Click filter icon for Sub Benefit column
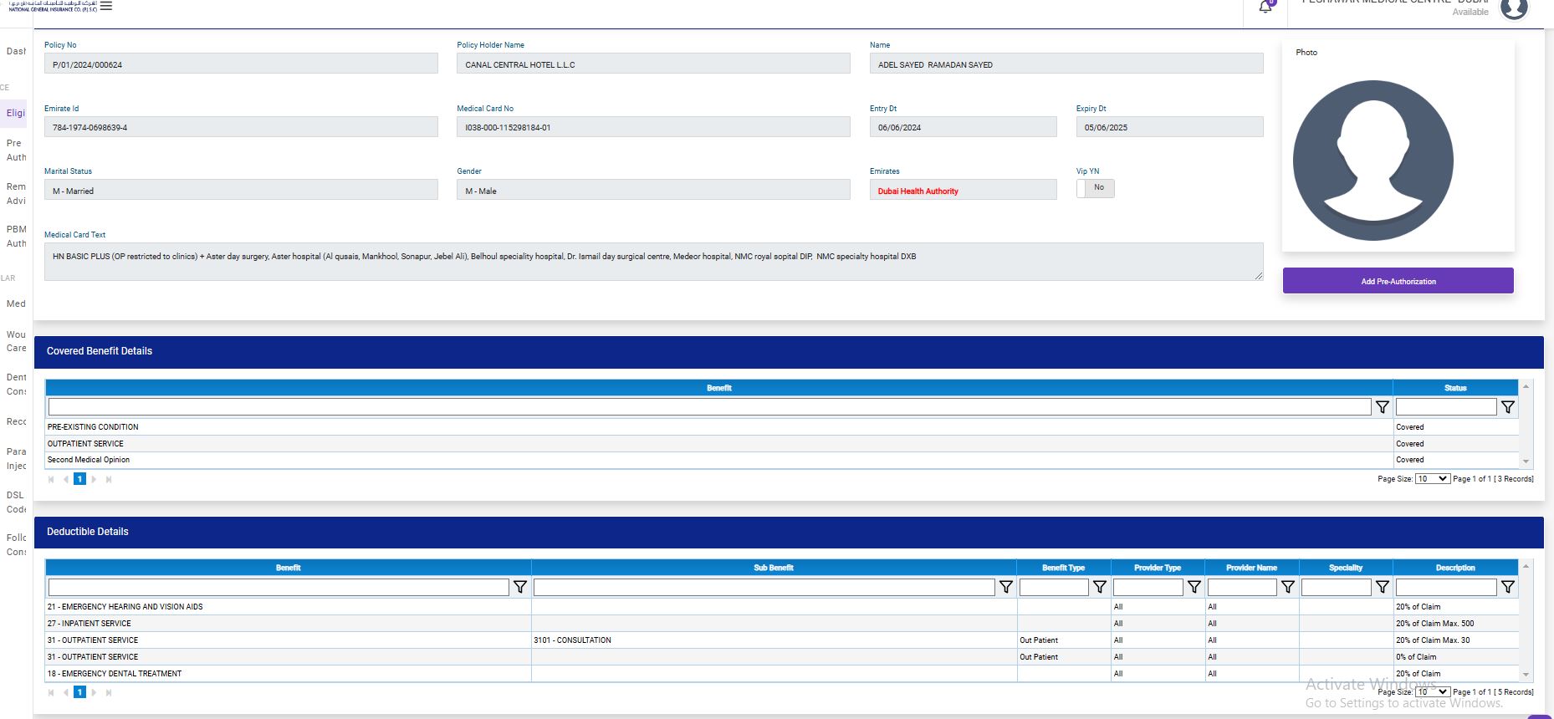Screen dimensions: 1554x719 (x=1005, y=588)
